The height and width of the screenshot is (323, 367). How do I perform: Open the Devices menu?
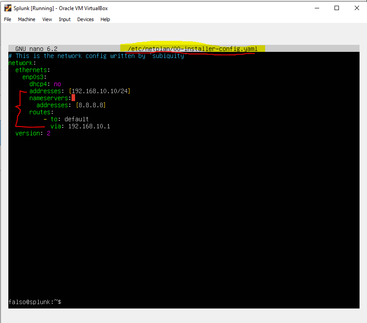[x=86, y=19]
